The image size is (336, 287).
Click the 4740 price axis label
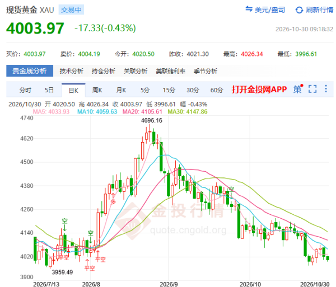tap(26, 118)
